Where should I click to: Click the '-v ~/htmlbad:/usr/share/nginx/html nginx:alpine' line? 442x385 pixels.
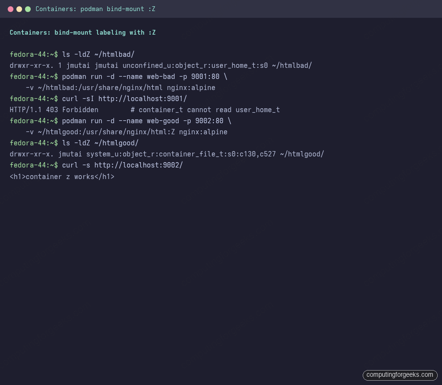(121, 88)
